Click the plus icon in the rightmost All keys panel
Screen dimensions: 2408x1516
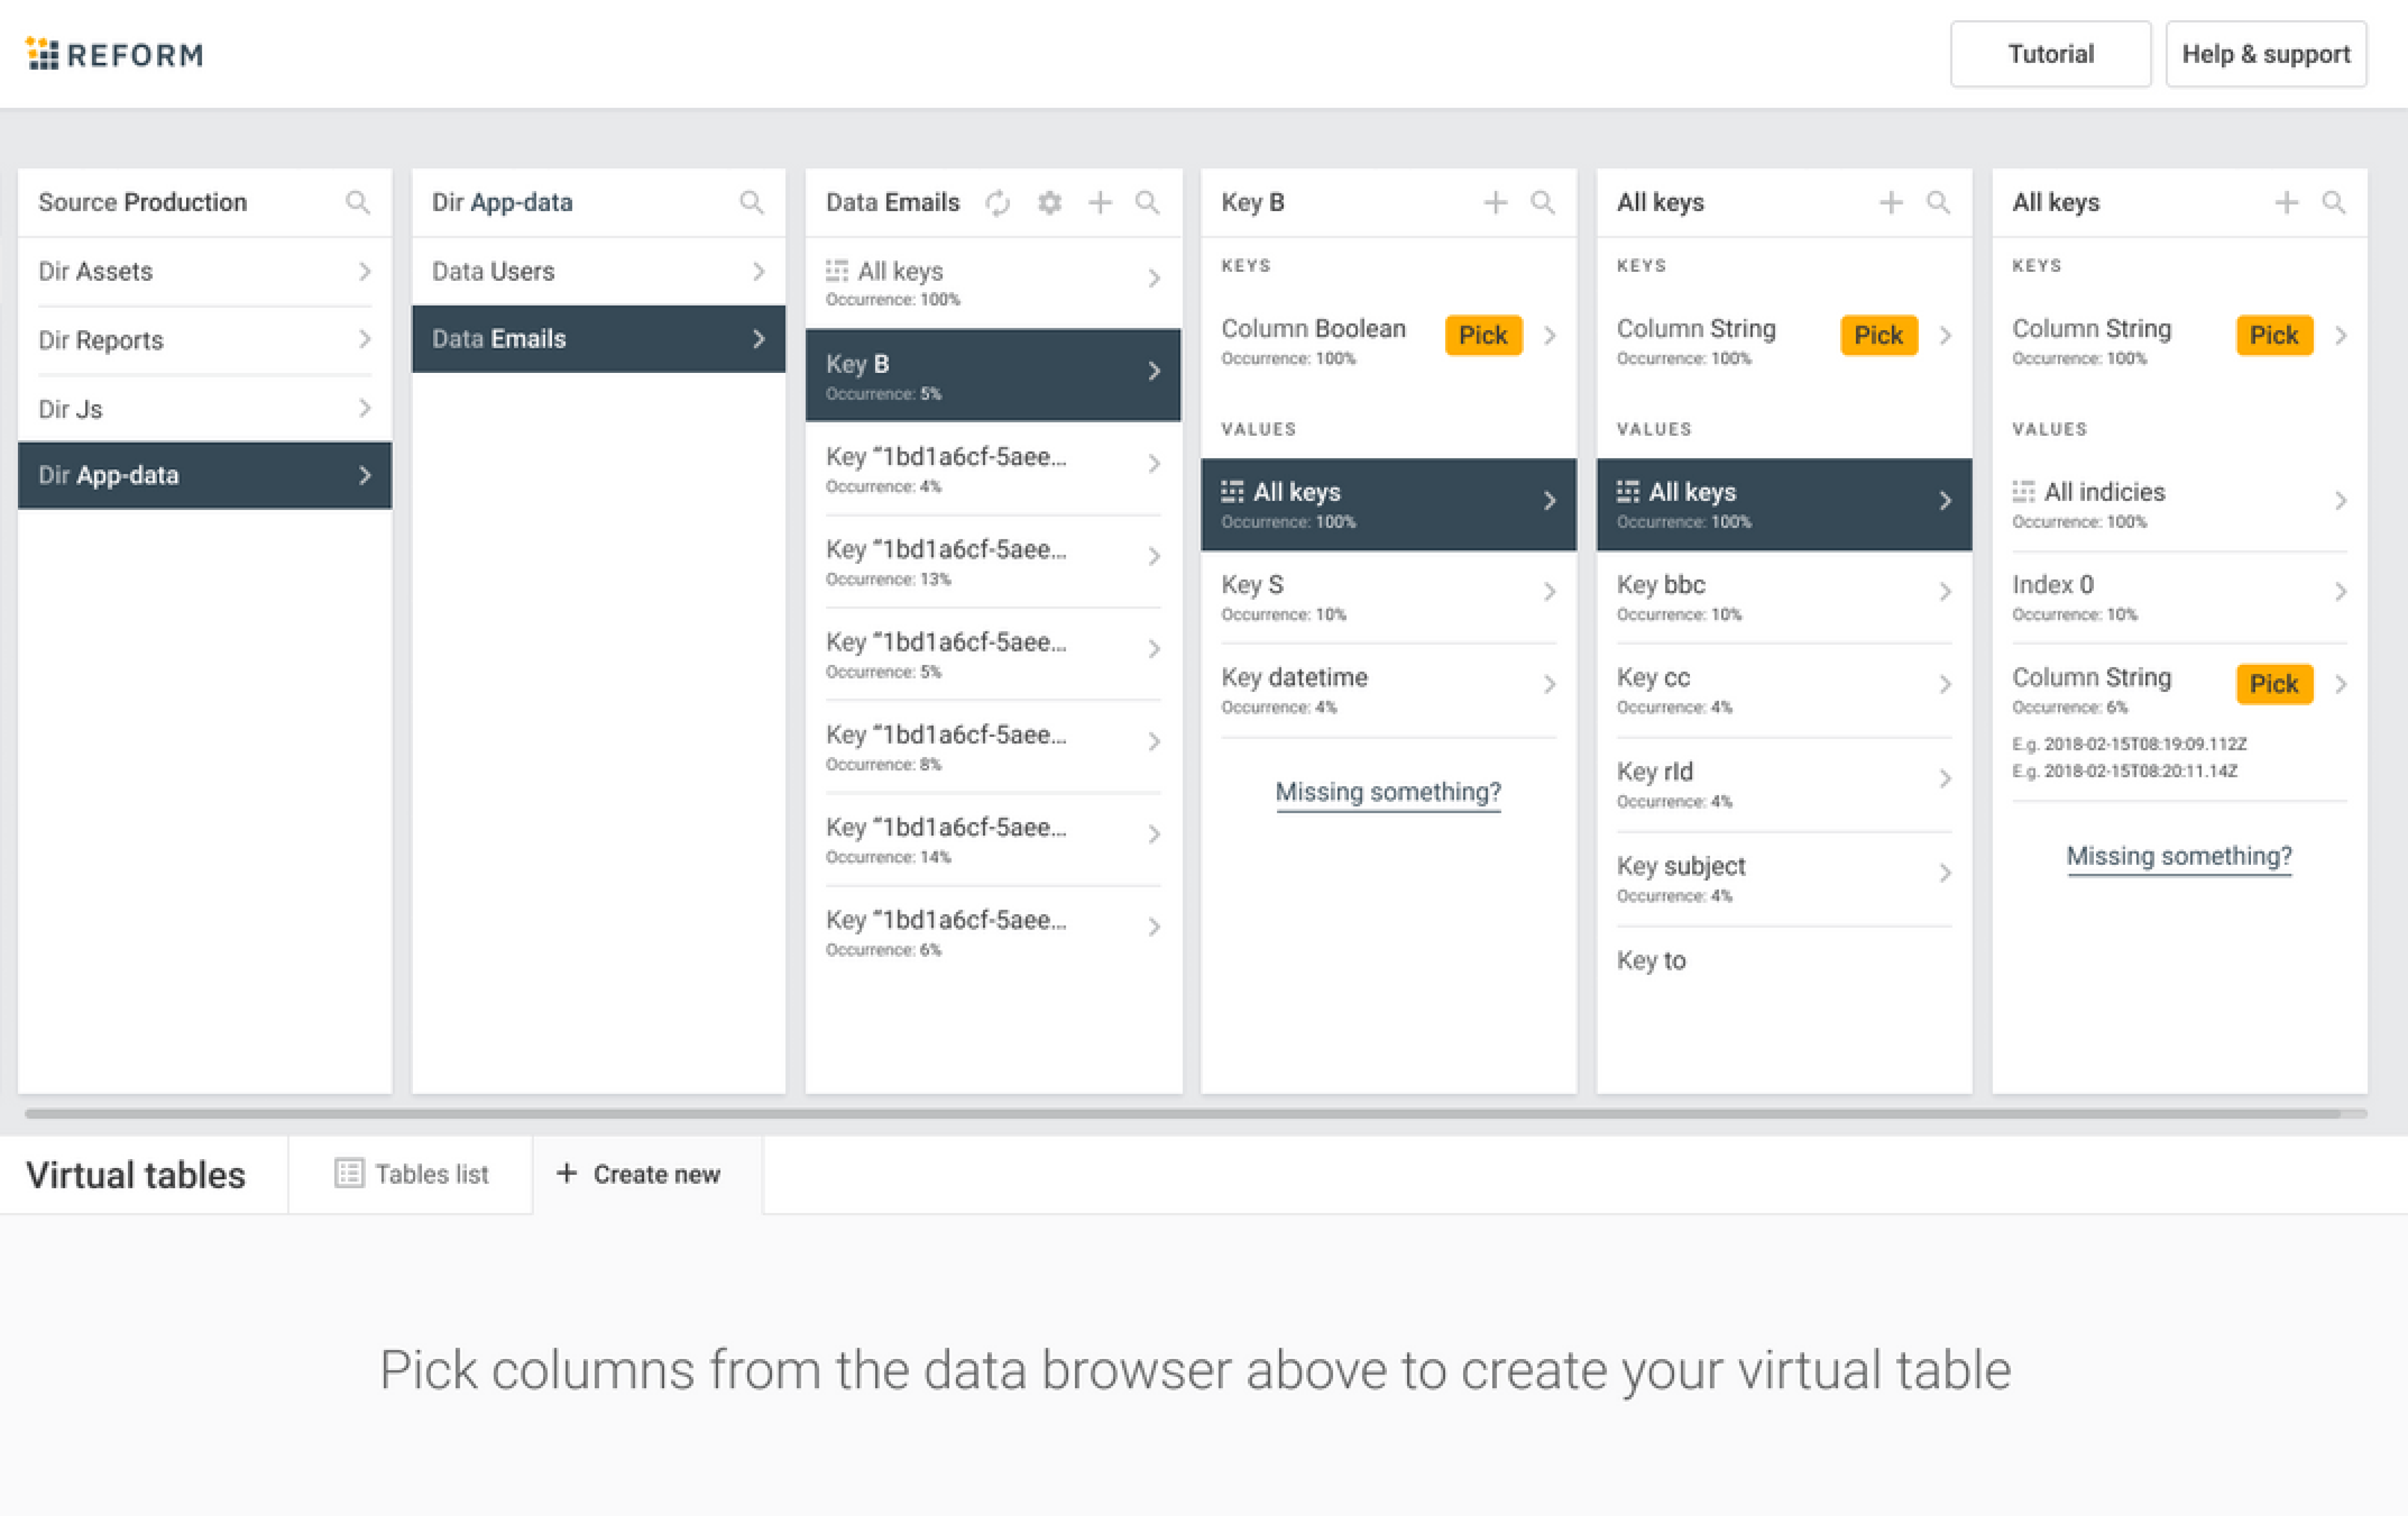click(x=2286, y=202)
